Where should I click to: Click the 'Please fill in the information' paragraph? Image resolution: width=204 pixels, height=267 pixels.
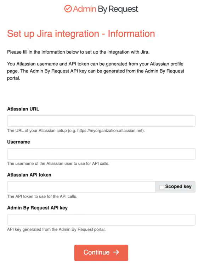tap(78, 52)
